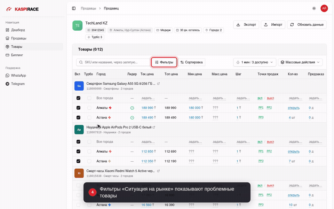This screenshot has height=209, width=334.
Task: Expand the 1 мин / 3 доступно dropdown
Action: [x=255, y=62]
